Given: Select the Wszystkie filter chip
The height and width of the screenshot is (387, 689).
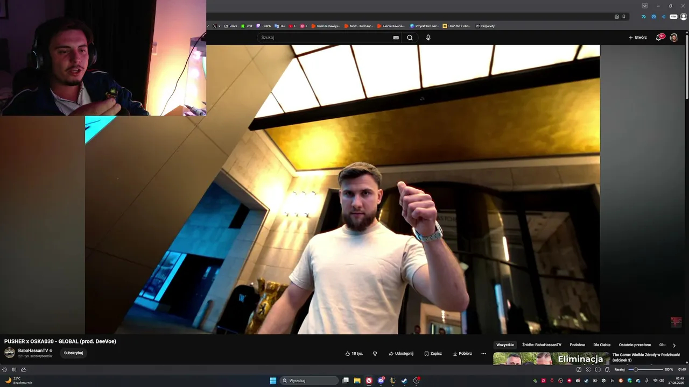Looking at the screenshot, I should (505, 345).
